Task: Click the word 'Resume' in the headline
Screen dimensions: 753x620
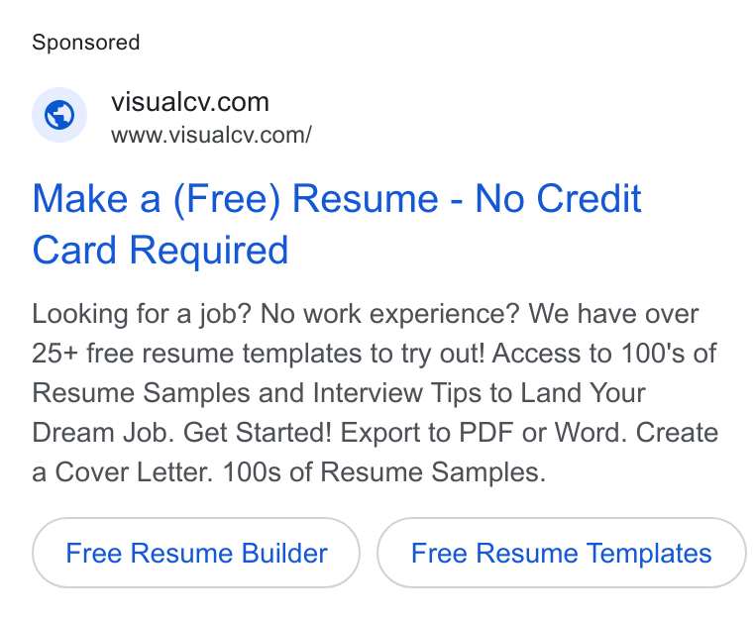Action: click(366, 198)
